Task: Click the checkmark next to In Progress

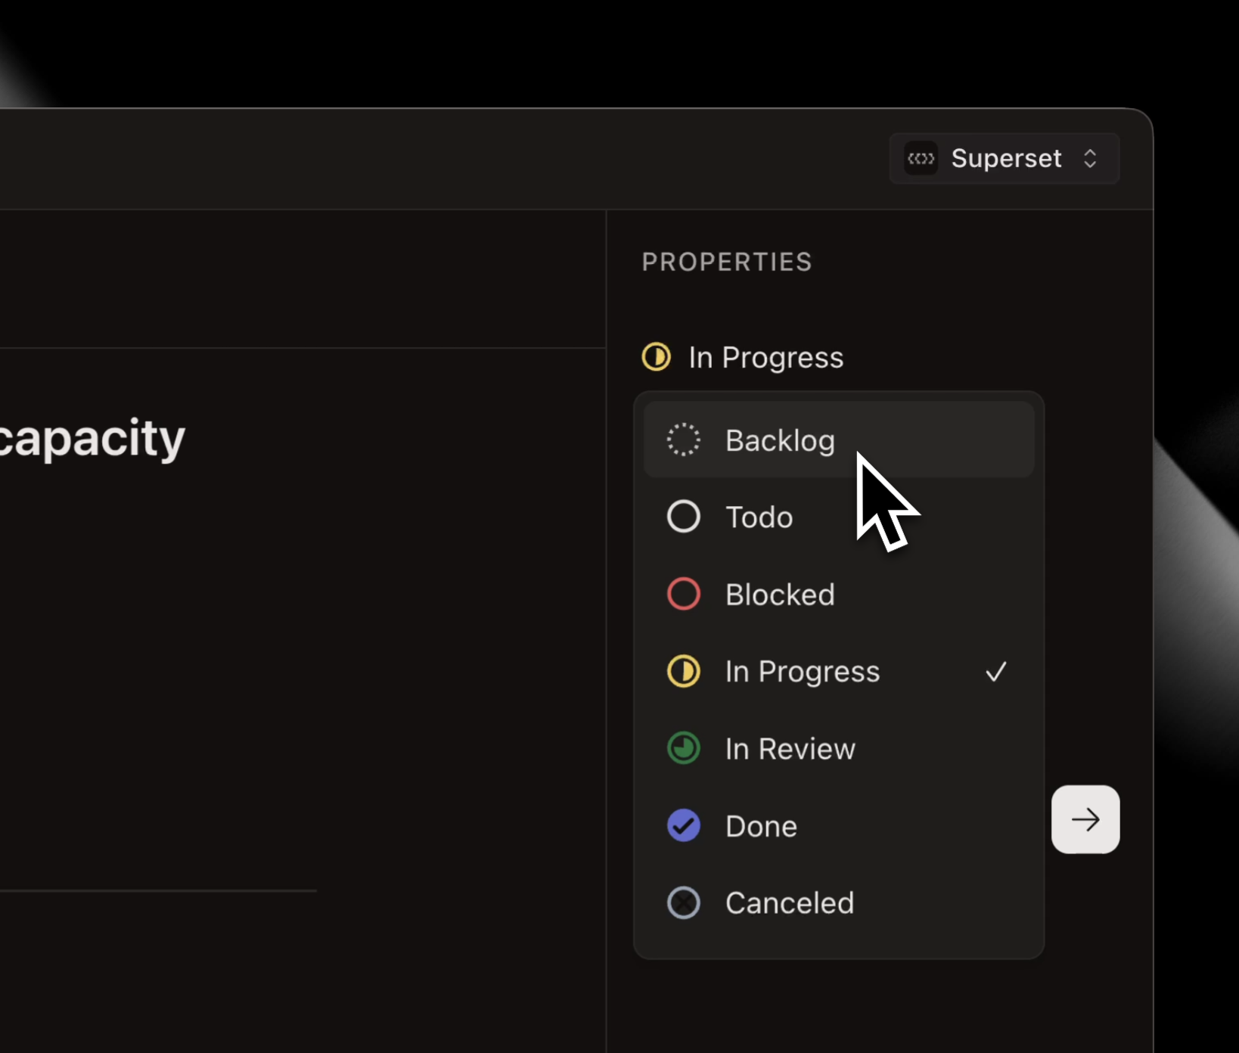Action: point(997,671)
